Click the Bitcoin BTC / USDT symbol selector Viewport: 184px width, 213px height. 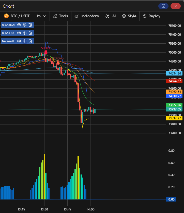(x=17, y=16)
